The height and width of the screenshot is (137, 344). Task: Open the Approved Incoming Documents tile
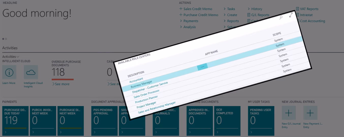click(200, 121)
